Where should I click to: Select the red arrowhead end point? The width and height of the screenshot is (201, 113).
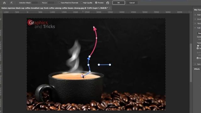coord(94,27)
